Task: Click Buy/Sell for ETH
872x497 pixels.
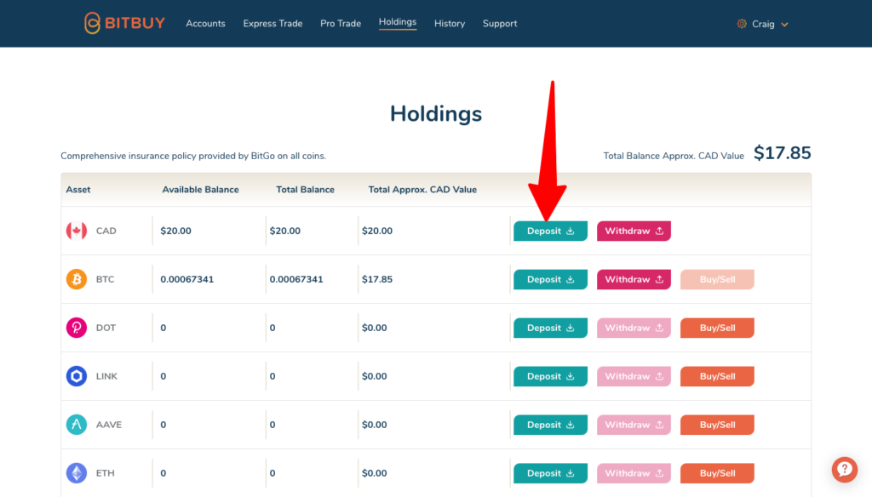Action: tap(717, 473)
